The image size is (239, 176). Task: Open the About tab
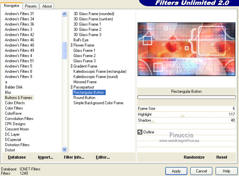click(47, 6)
